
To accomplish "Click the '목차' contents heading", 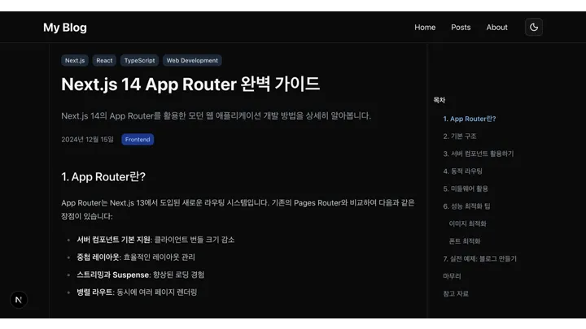I will click(x=439, y=100).
